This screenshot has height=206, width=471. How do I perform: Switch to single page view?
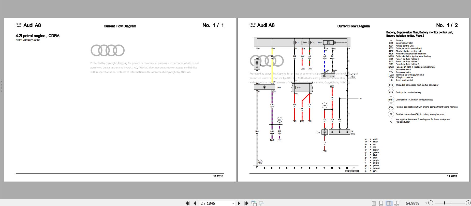(x=374, y=203)
